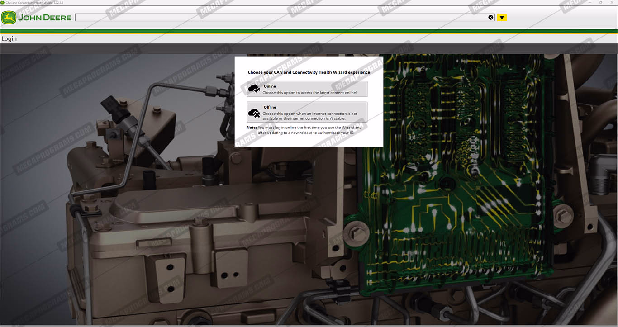Close the CAN and Connectivity Health Wizard
This screenshot has height=327, width=618.
[x=612, y=3]
